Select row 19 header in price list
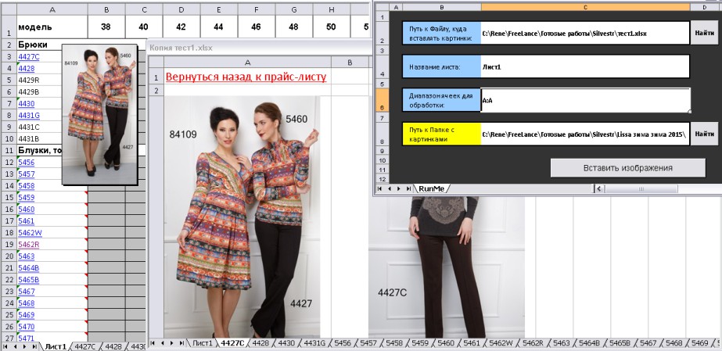This screenshot has height=351, width=722. [x=8, y=244]
